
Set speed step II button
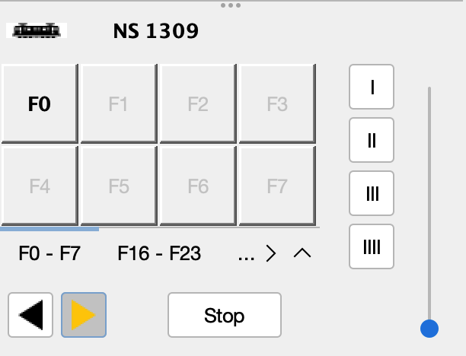click(x=372, y=140)
